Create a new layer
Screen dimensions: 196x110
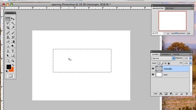[x=181, y=94]
